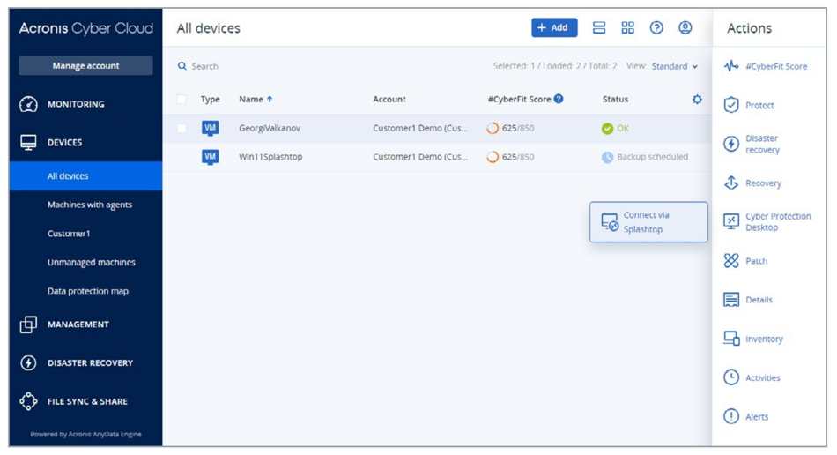Open the Details action icon
The height and width of the screenshot is (455, 837).
[x=730, y=300]
